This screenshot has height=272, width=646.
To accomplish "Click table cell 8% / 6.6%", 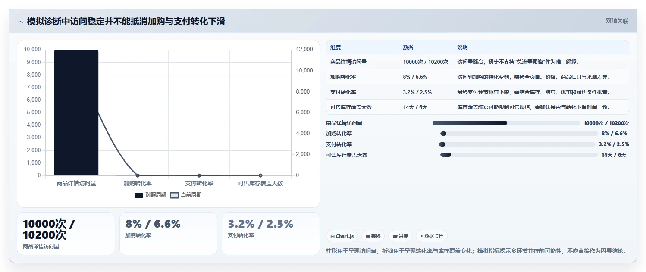I will pos(415,77).
